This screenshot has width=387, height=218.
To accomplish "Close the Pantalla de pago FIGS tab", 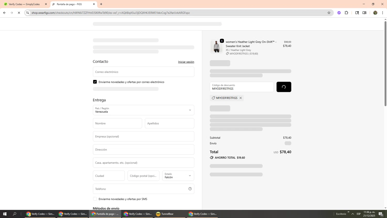I will click(94, 4).
